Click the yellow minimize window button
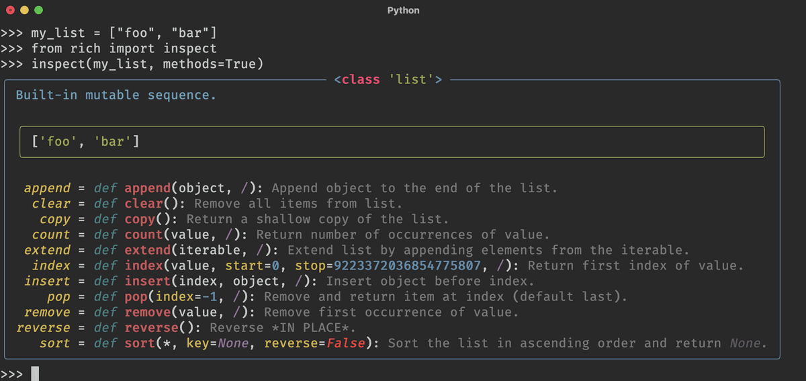 25,10
